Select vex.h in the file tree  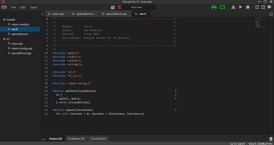(20, 29)
